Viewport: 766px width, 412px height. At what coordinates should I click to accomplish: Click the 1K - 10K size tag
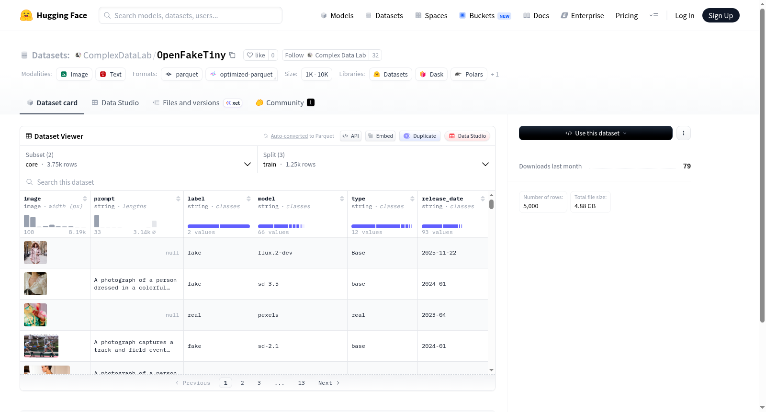pyautogui.click(x=316, y=74)
